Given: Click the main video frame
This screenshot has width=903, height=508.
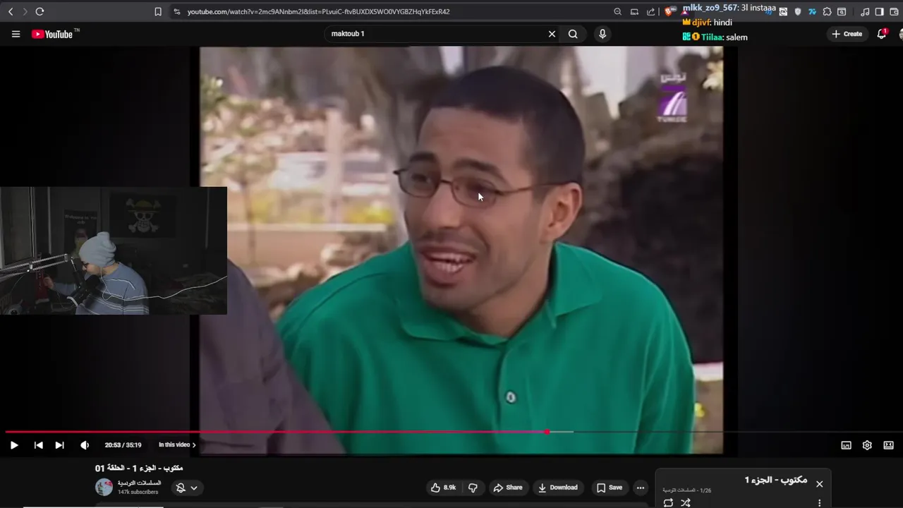Looking at the screenshot, I should (461, 250).
